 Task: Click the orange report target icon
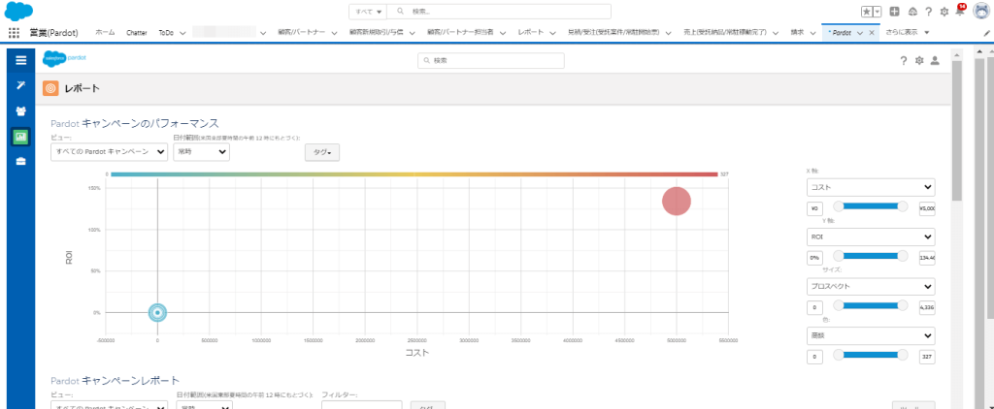pyautogui.click(x=50, y=88)
